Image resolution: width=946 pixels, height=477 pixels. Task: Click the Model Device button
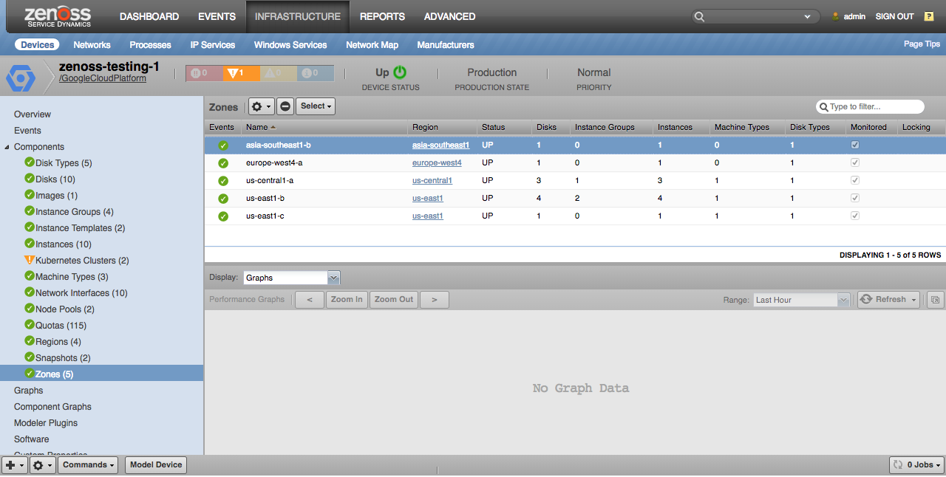point(156,465)
